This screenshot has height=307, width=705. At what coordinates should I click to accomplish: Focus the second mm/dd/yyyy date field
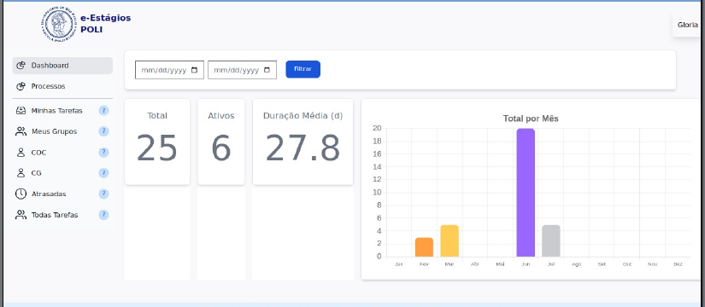point(242,70)
